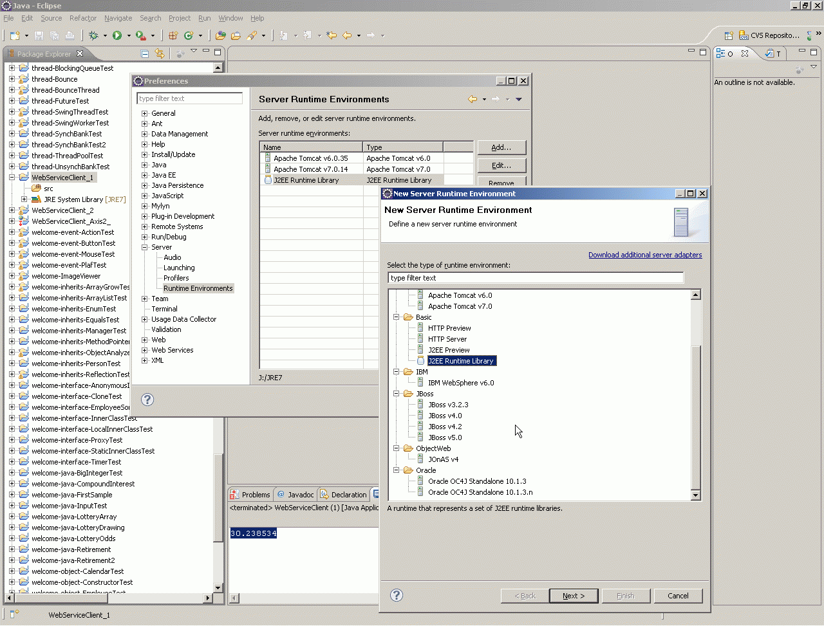Switch to CVS Repository perspective
Image resolution: width=824 pixels, height=626 pixels.
tap(769, 35)
